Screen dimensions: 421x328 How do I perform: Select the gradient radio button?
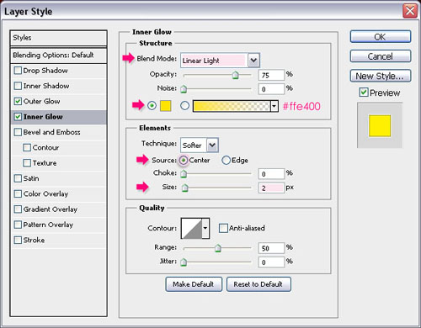point(184,106)
